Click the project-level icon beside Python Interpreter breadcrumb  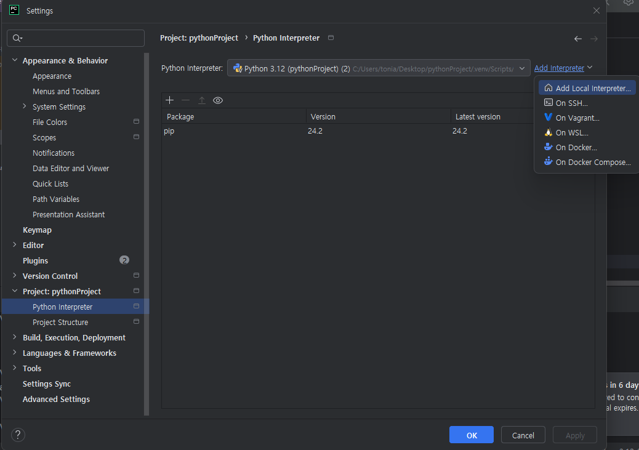coord(331,38)
